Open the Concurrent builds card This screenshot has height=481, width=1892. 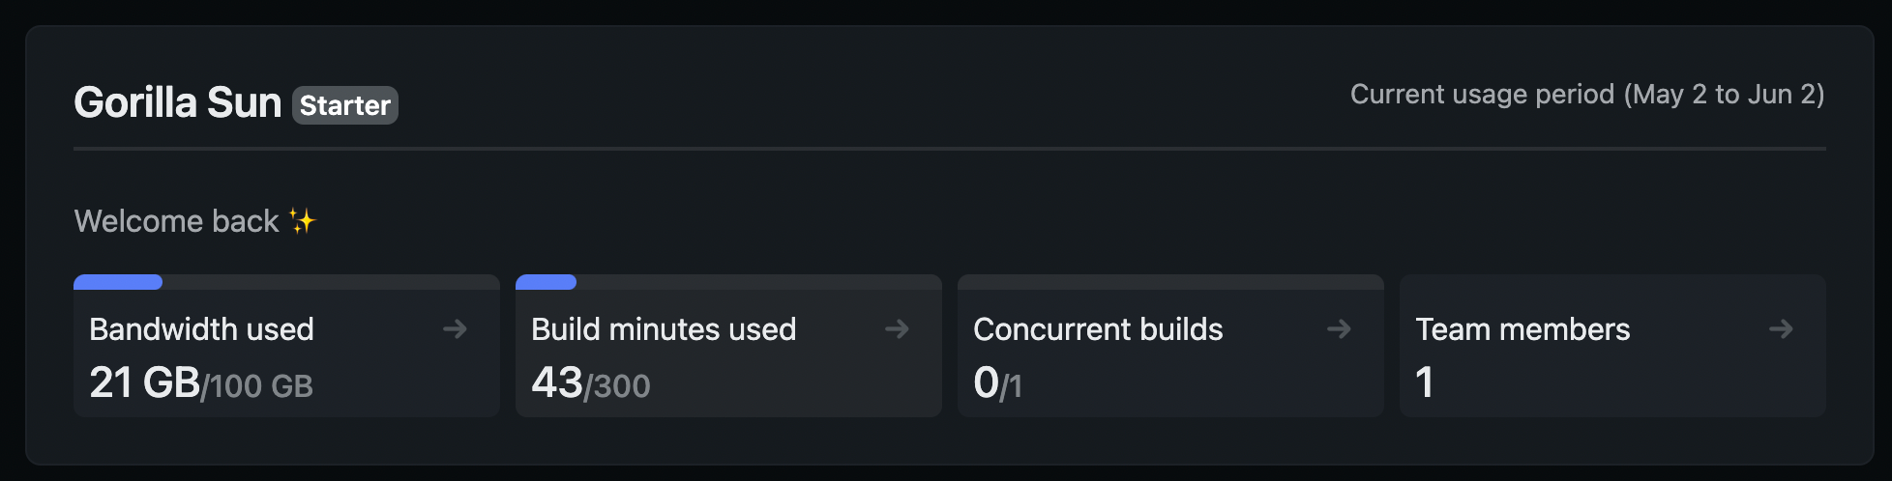(1170, 346)
